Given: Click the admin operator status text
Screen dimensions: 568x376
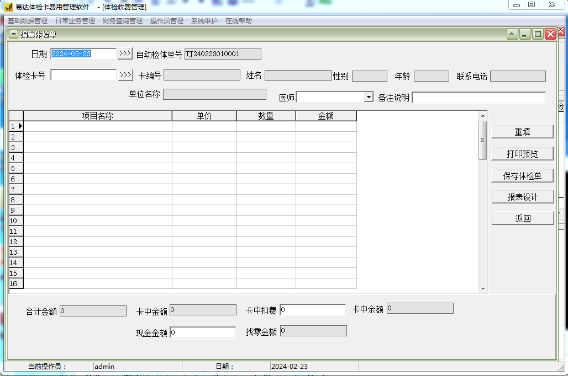Looking at the screenshot, I should (104, 366).
